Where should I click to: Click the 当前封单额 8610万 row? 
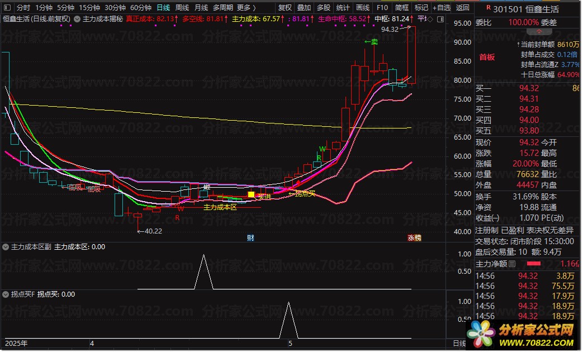click(x=548, y=45)
